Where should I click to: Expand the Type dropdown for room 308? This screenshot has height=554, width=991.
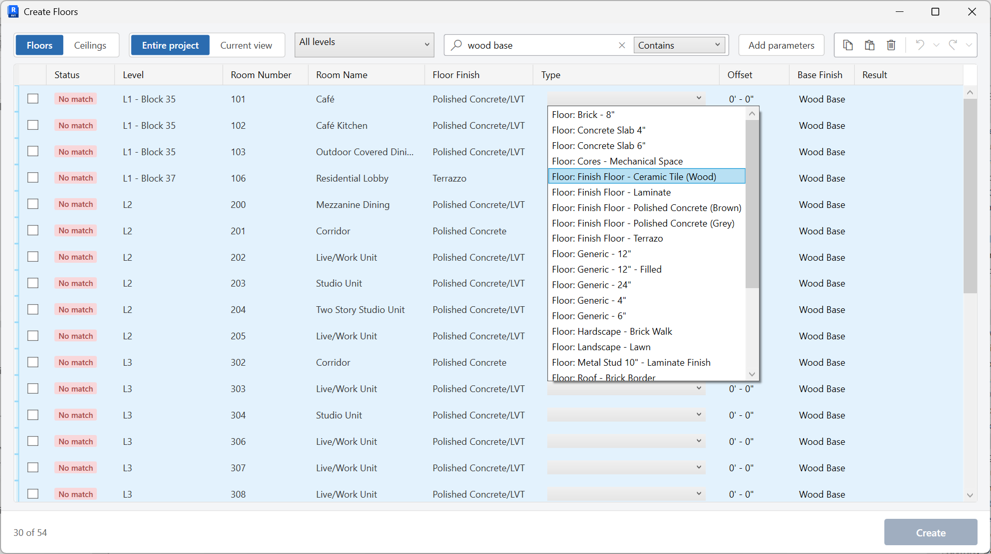(626, 494)
